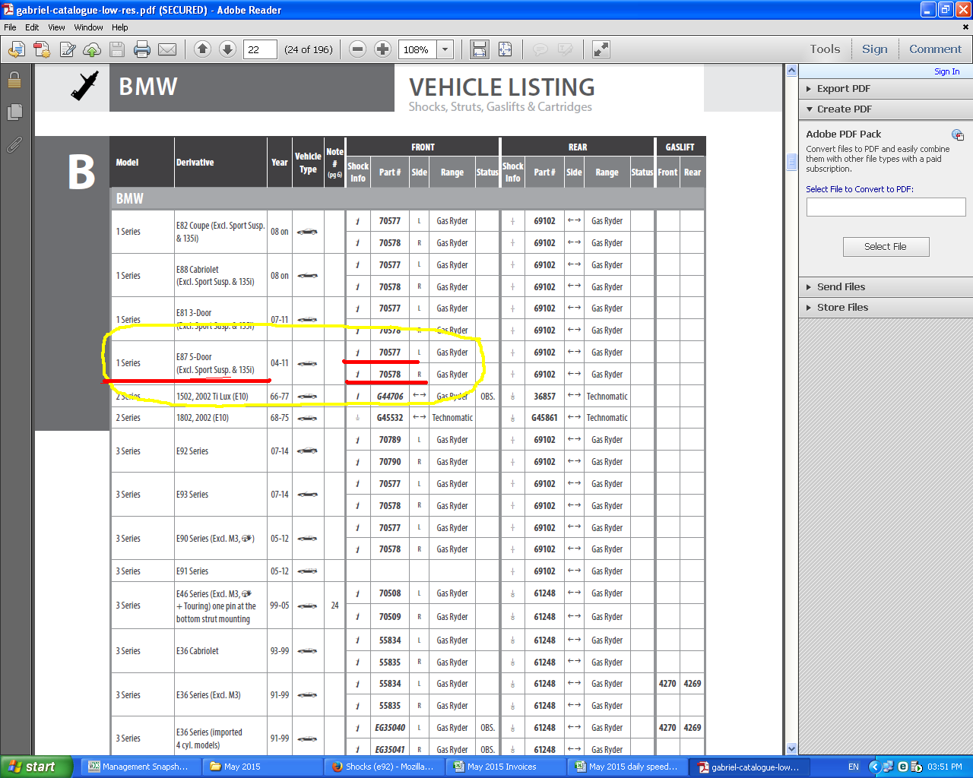Go to previous page with up arrow
This screenshot has height=778, width=973.
coord(202,49)
